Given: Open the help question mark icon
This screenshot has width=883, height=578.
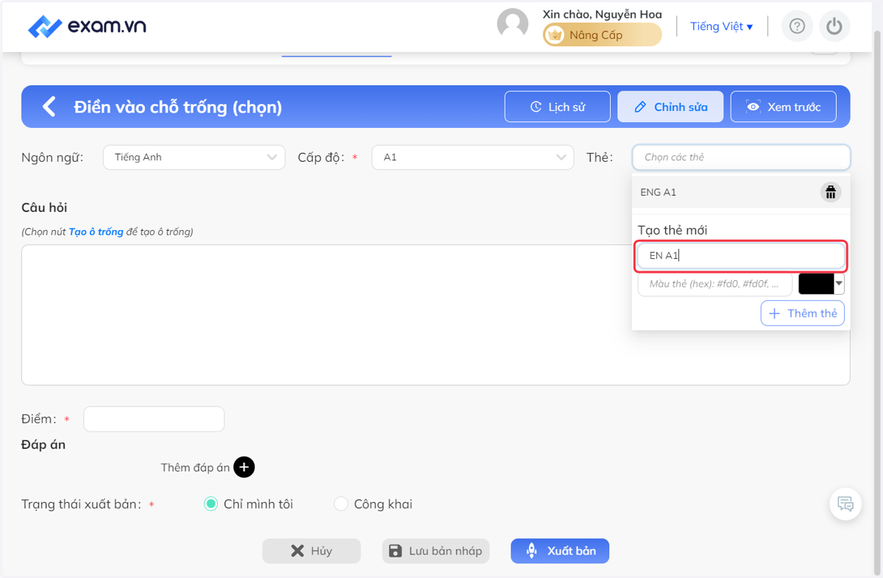Looking at the screenshot, I should 797,26.
